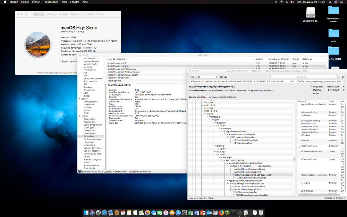Launch PowerPoint from the Dock

[203, 213]
